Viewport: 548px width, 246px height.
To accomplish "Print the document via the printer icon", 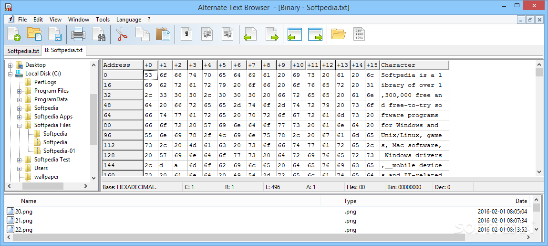I will pos(78,34).
